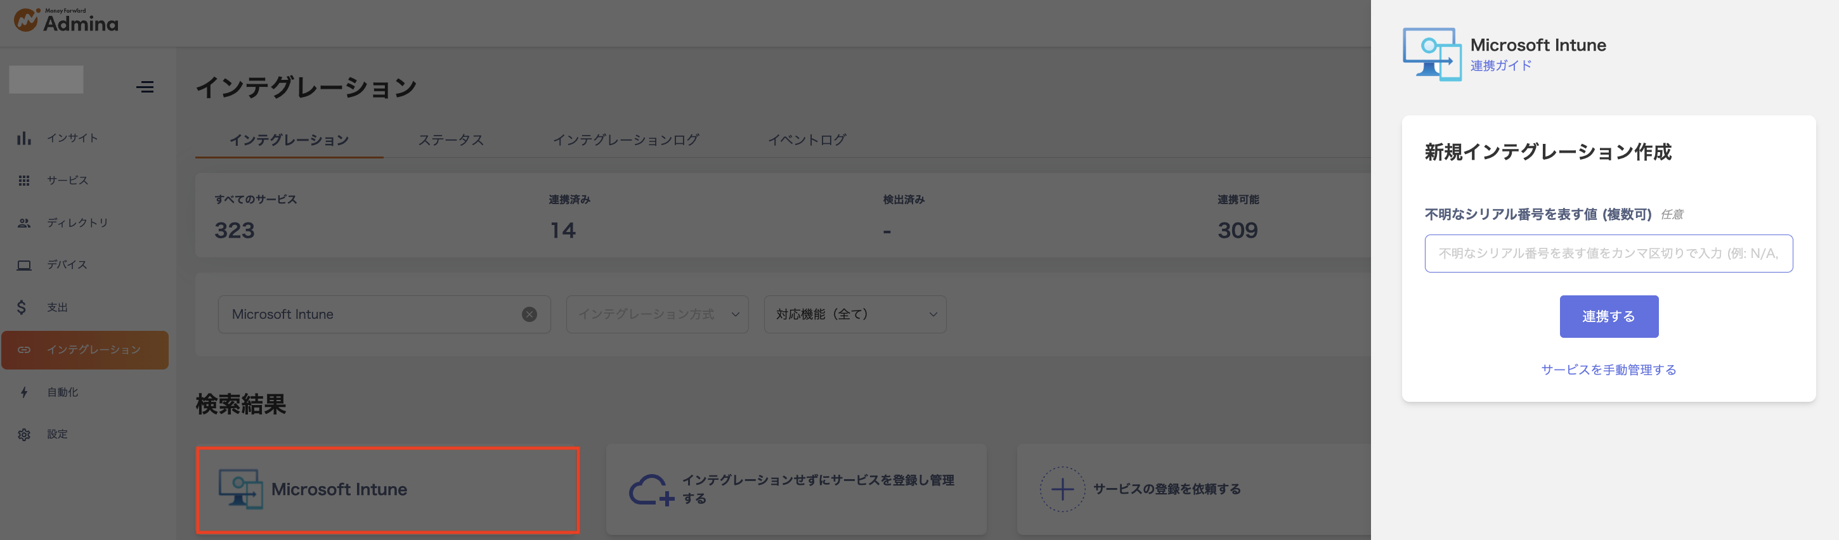
Task: Switch to the ステータス tab
Action: [451, 140]
